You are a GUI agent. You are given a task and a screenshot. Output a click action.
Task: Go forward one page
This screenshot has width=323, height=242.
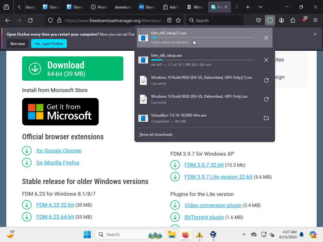pos(19,20)
